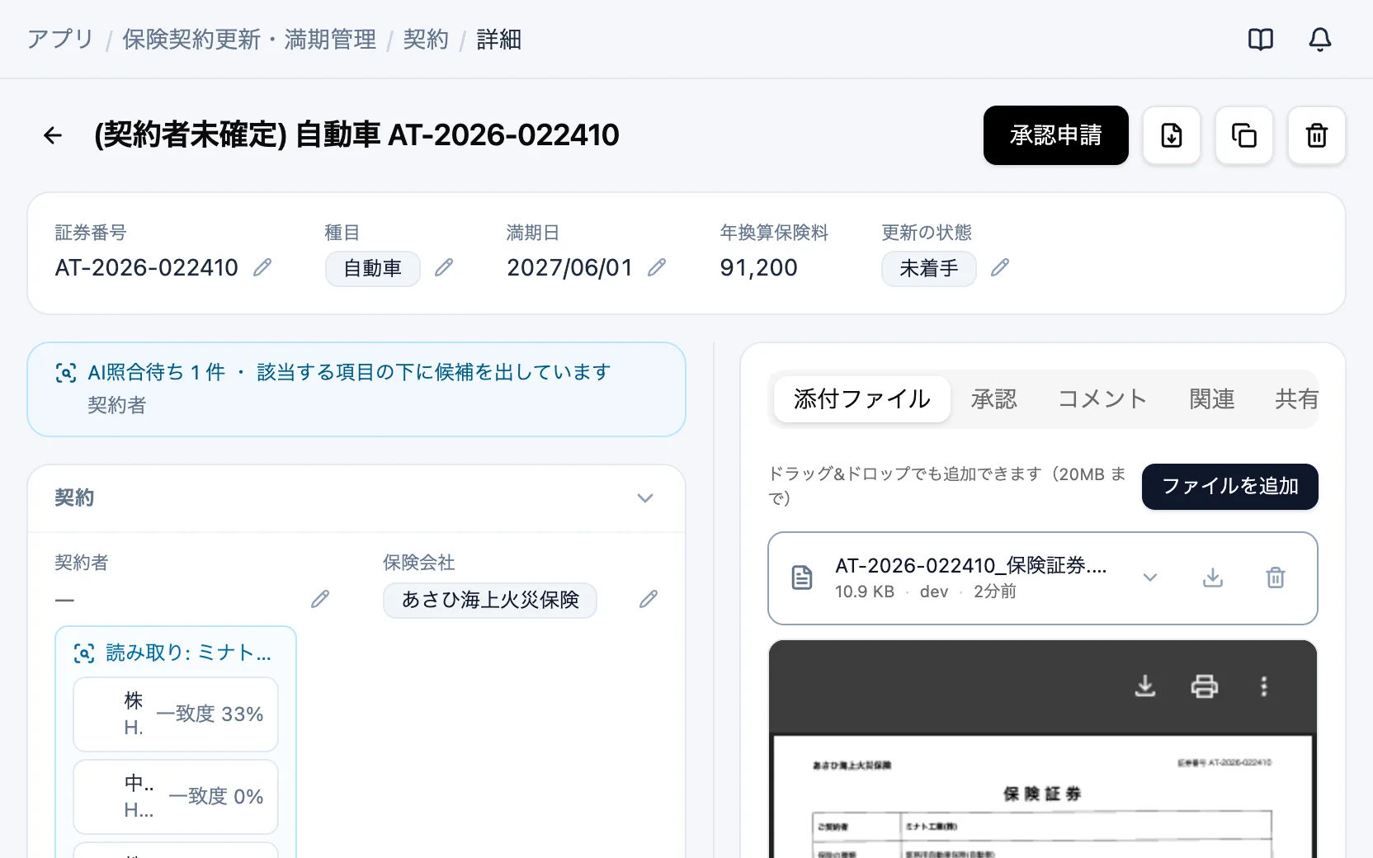Screen dimensions: 1373x858
Task: Edit the 満期日 pencil icon
Action: pos(657,267)
